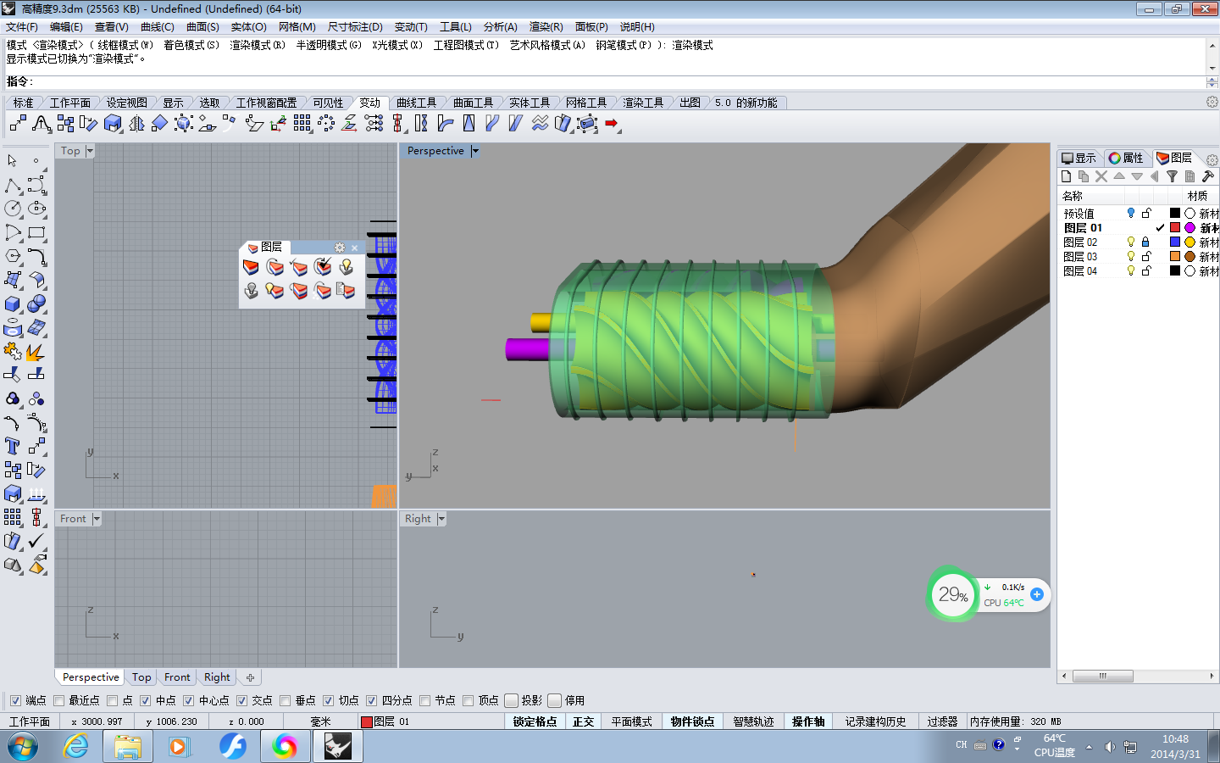The height and width of the screenshot is (763, 1220).
Task: Toggle 正交 (Ortho) in the status bar
Action: pos(583,721)
